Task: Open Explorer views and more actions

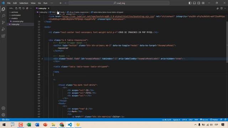Action: pyautogui.click(x=31, y=8)
